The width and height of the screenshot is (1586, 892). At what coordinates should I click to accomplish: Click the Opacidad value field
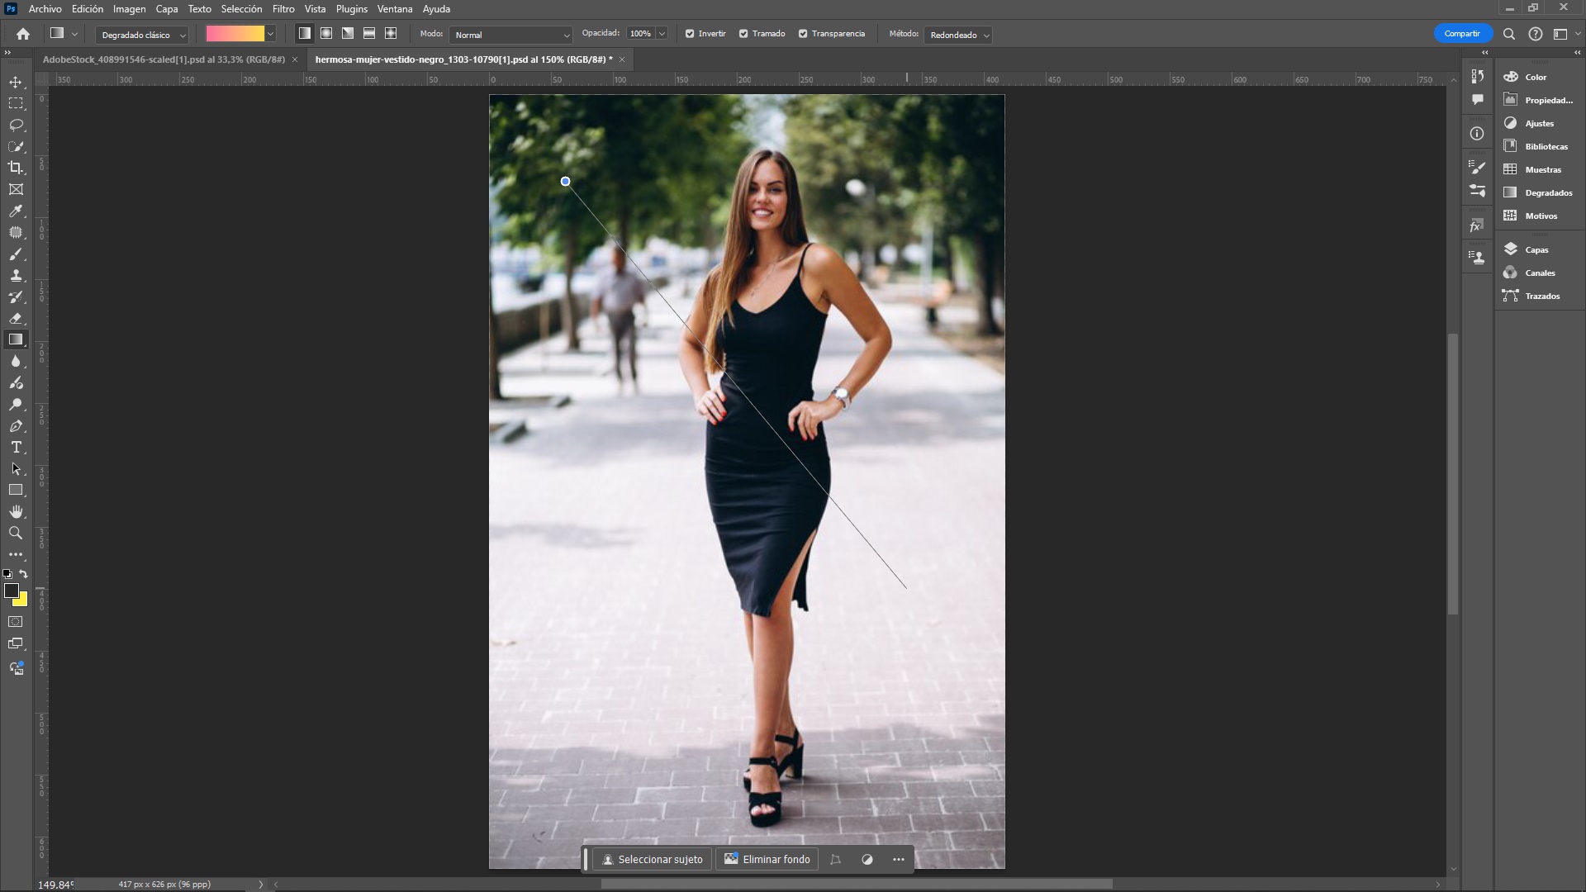640,34
